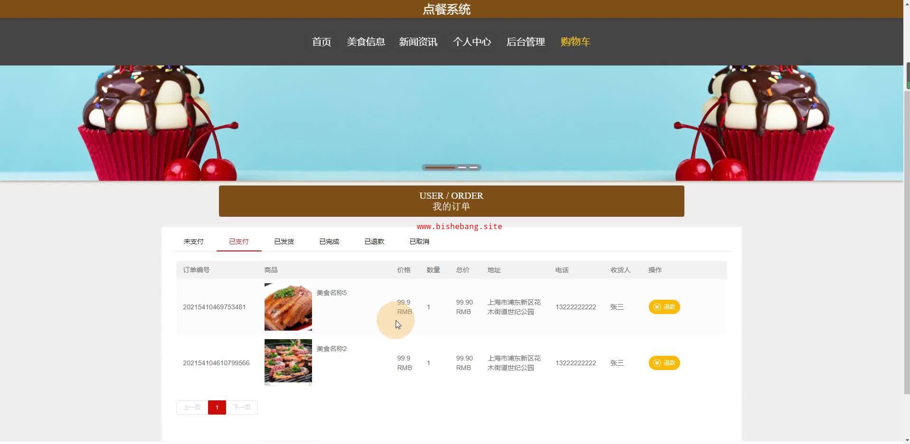Click the 收货人 column header
The height and width of the screenshot is (444, 910).
[x=620, y=270]
